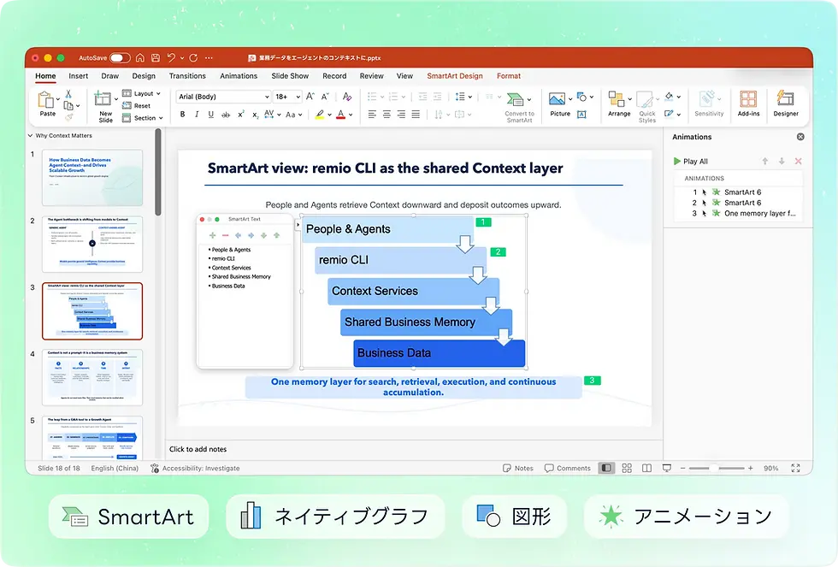Click the Reset button
The width and height of the screenshot is (838, 567).
coord(137,106)
